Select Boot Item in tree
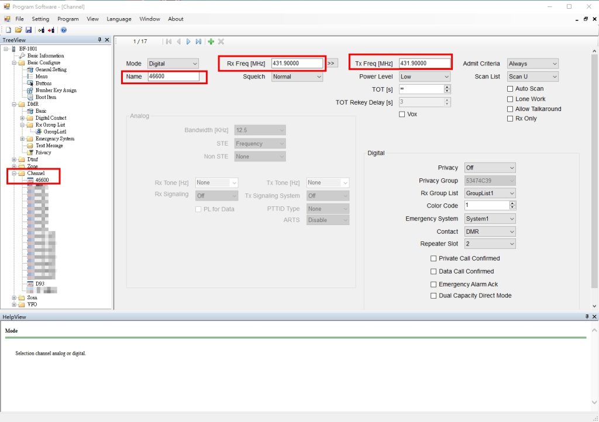Viewport: 599px width, 422px height. tap(46, 97)
